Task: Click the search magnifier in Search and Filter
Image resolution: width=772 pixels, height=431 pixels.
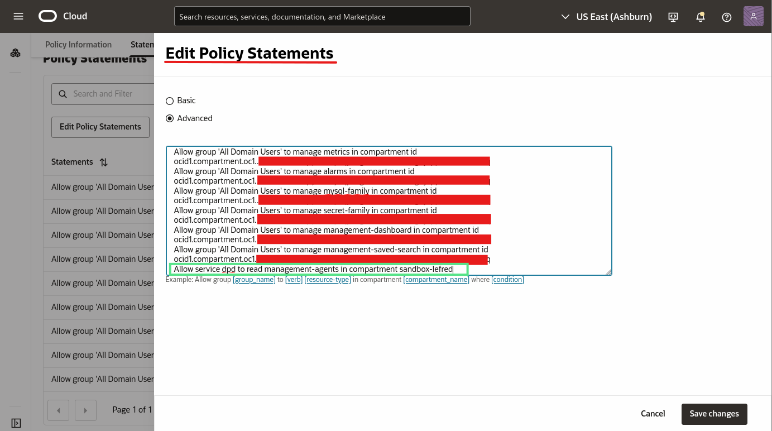Action: [x=63, y=94]
